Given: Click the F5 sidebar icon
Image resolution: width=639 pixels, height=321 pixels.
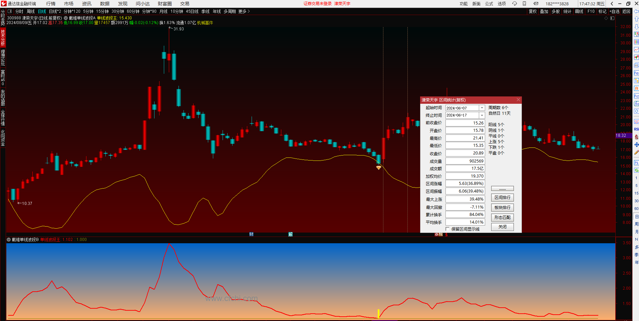Looking at the screenshot, I should click(636, 163).
